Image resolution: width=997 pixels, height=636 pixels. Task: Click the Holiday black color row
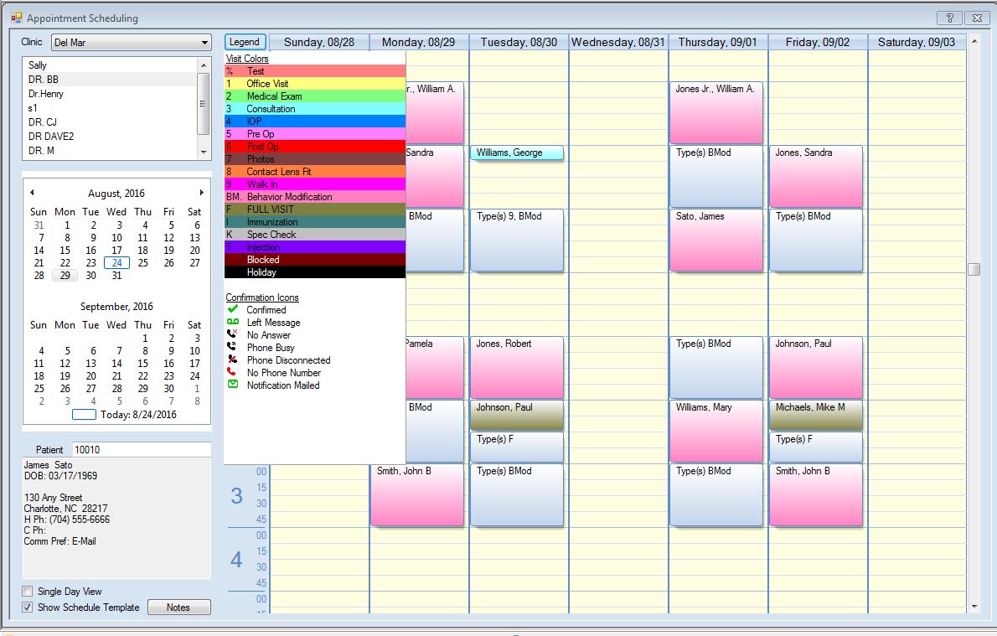(315, 272)
